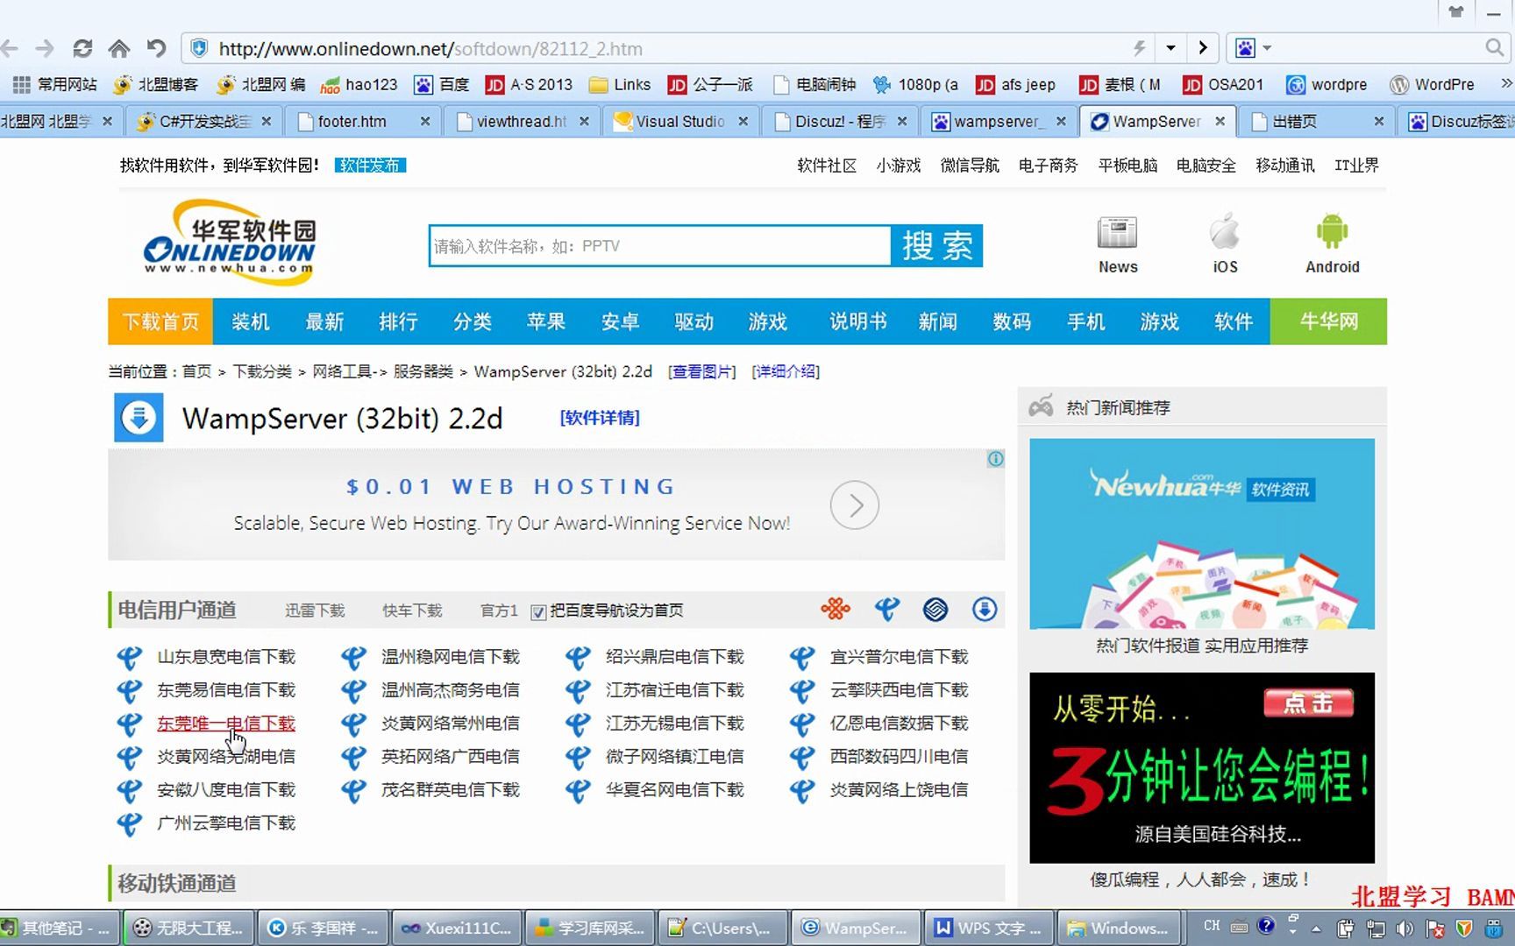
Task: Click the ad info icon
Action: click(995, 459)
